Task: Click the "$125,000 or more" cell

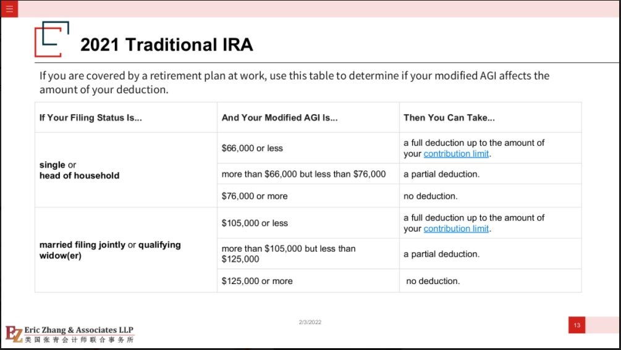Action: (308, 281)
